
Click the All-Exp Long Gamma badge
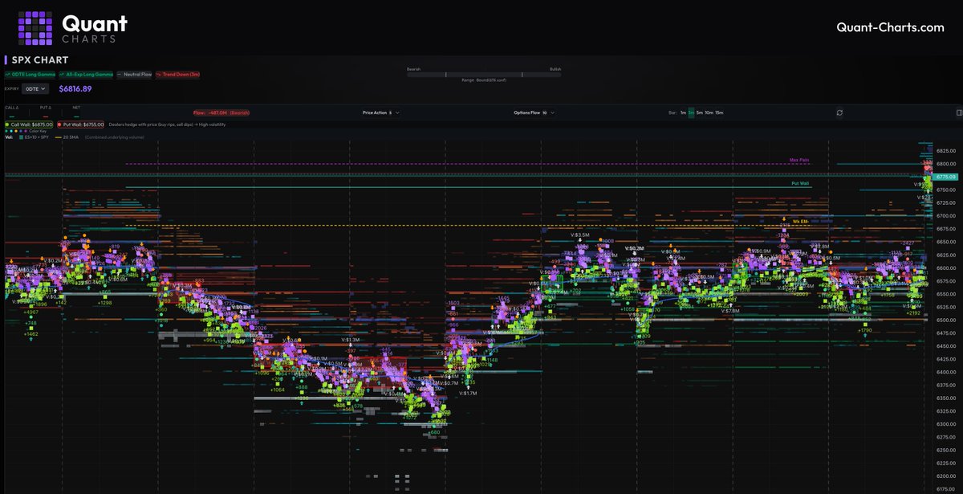(x=86, y=74)
